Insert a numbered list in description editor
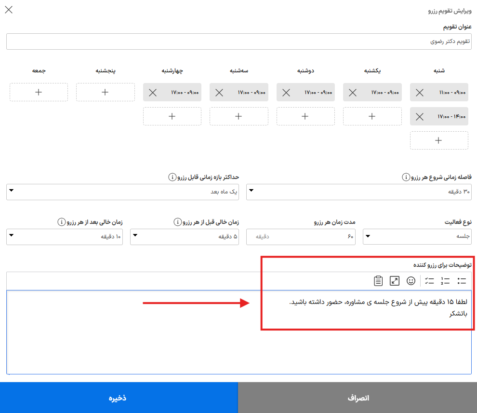 [x=445, y=281]
